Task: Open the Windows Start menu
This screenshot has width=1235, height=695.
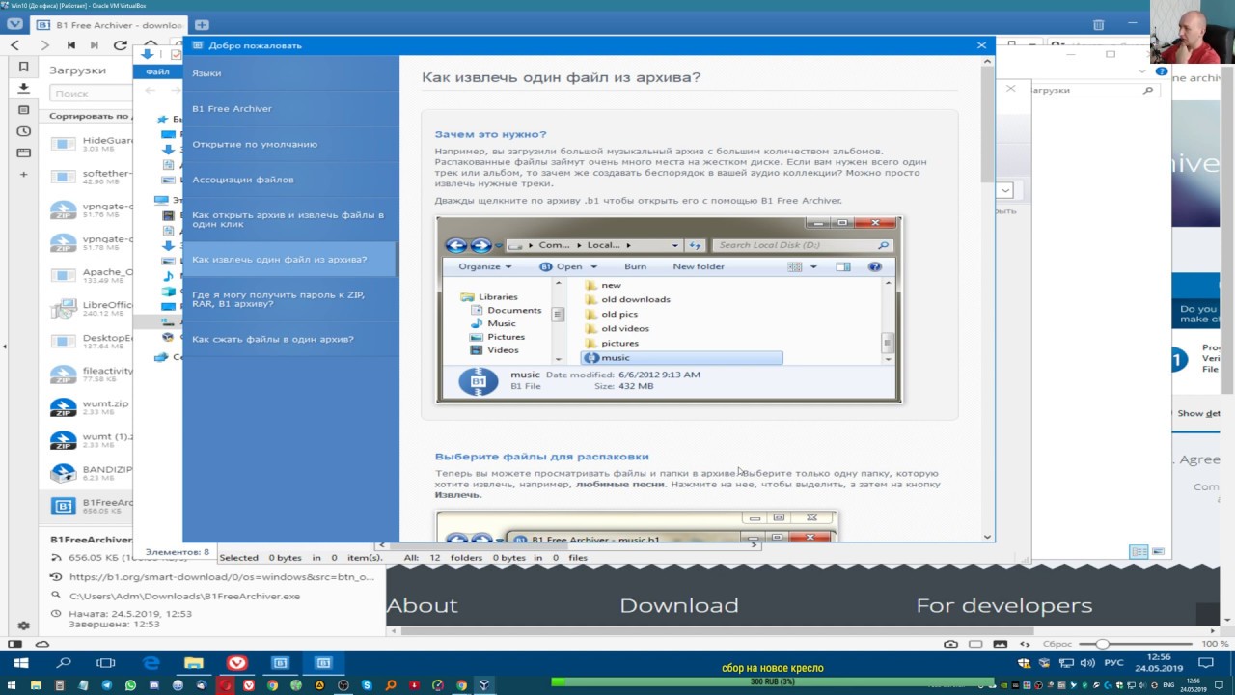Action: point(20,663)
